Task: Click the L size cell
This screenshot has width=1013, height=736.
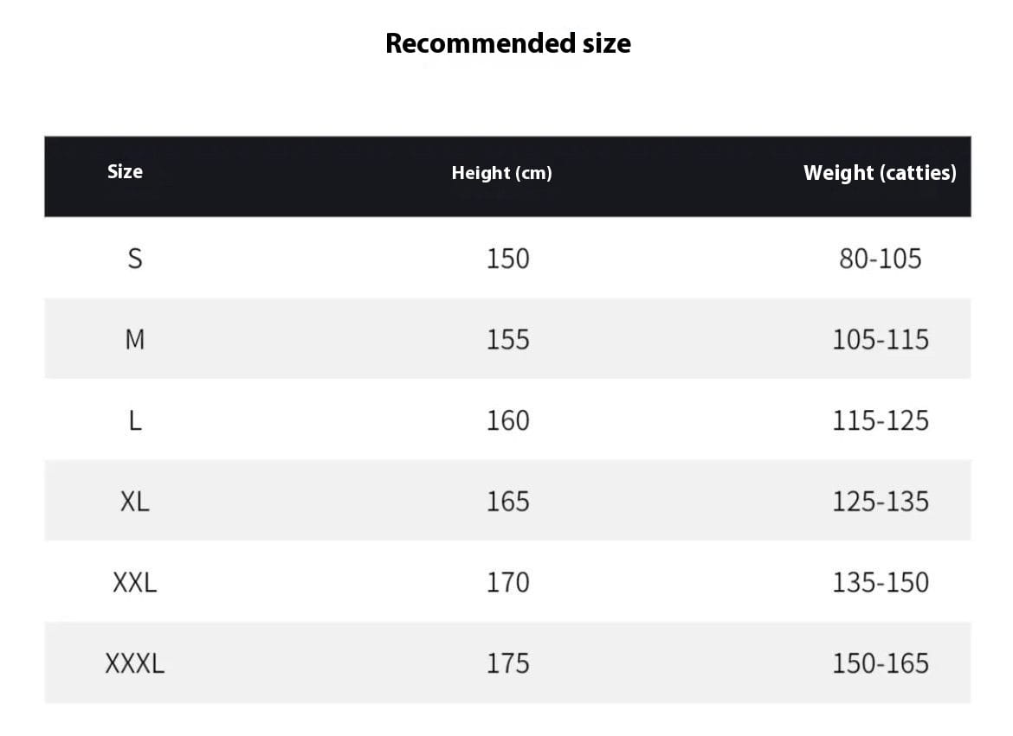Action: (135, 421)
